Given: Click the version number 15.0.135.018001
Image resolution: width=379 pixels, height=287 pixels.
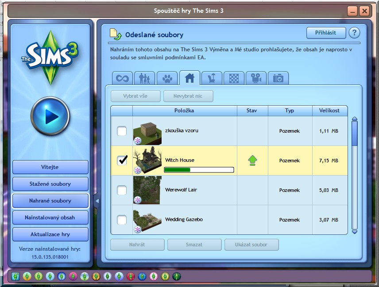Looking at the screenshot, I should point(50,257).
